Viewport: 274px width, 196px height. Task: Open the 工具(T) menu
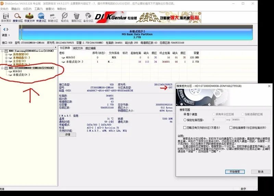point(38,9)
